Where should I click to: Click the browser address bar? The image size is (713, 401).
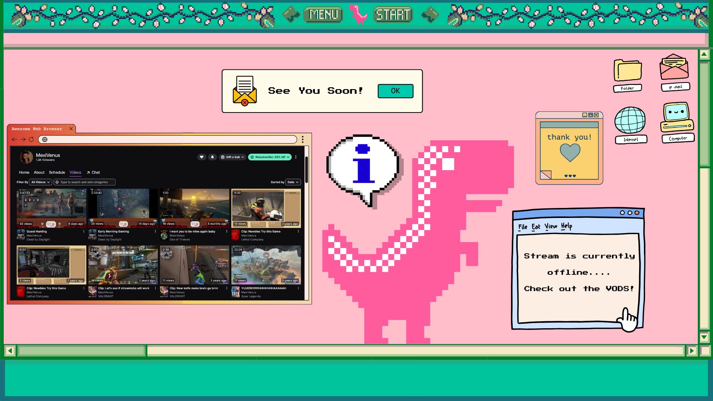pyautogui.click(x=167, y=140)
